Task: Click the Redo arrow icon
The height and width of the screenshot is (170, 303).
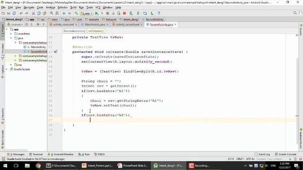Action: 27,13
